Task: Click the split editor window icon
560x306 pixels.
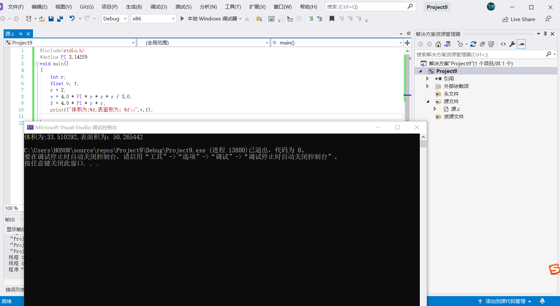Action: 407,43
